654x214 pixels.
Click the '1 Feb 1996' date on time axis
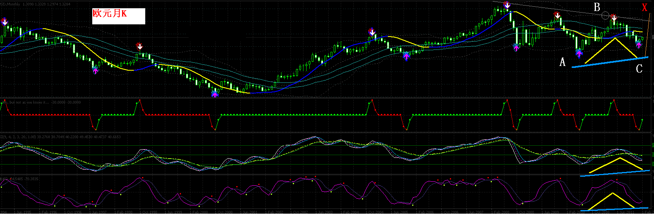[x=48, y=212]
